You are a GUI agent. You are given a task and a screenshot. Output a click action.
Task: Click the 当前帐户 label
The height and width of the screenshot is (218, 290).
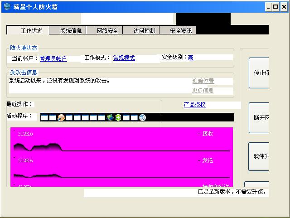click(x=25, y=58)
